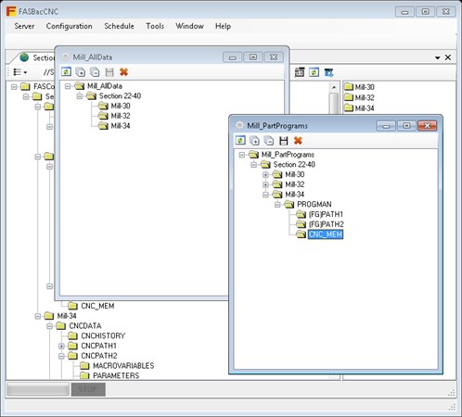Viewport: 462px width, 417px height.
Task: Open the Help menu
Action: (x=223, y=26)
